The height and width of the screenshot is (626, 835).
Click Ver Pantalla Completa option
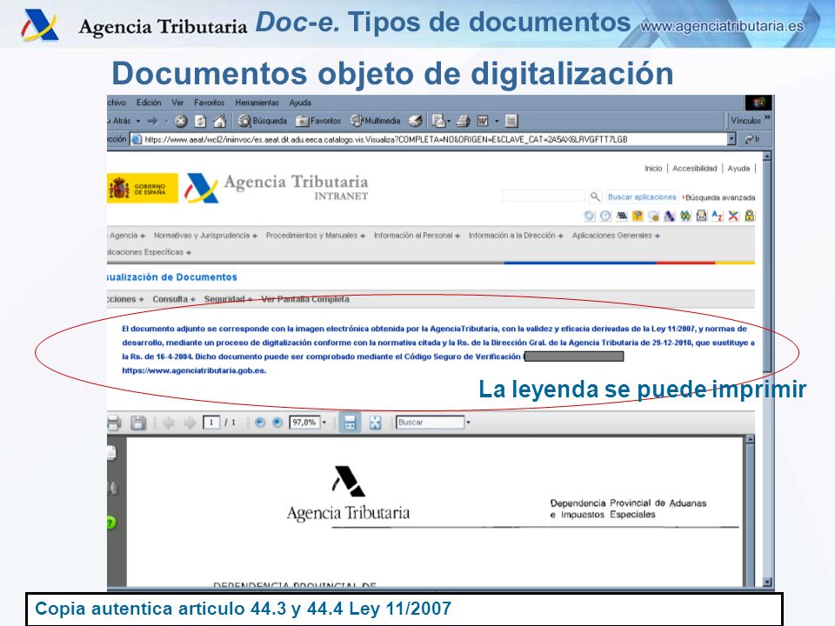click(305, 299)
